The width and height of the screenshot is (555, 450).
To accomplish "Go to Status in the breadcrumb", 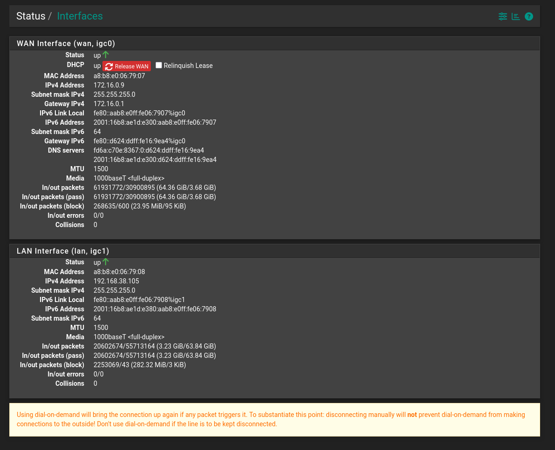I will (31, 16).
